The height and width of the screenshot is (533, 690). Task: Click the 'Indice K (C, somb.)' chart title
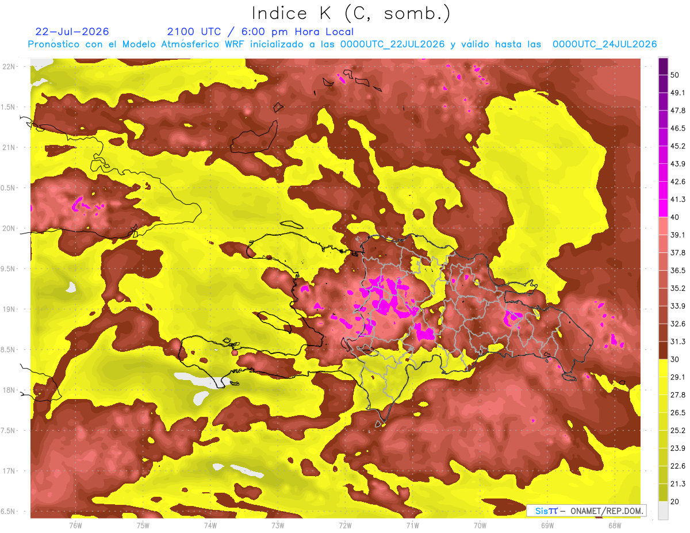click(350, 13)
